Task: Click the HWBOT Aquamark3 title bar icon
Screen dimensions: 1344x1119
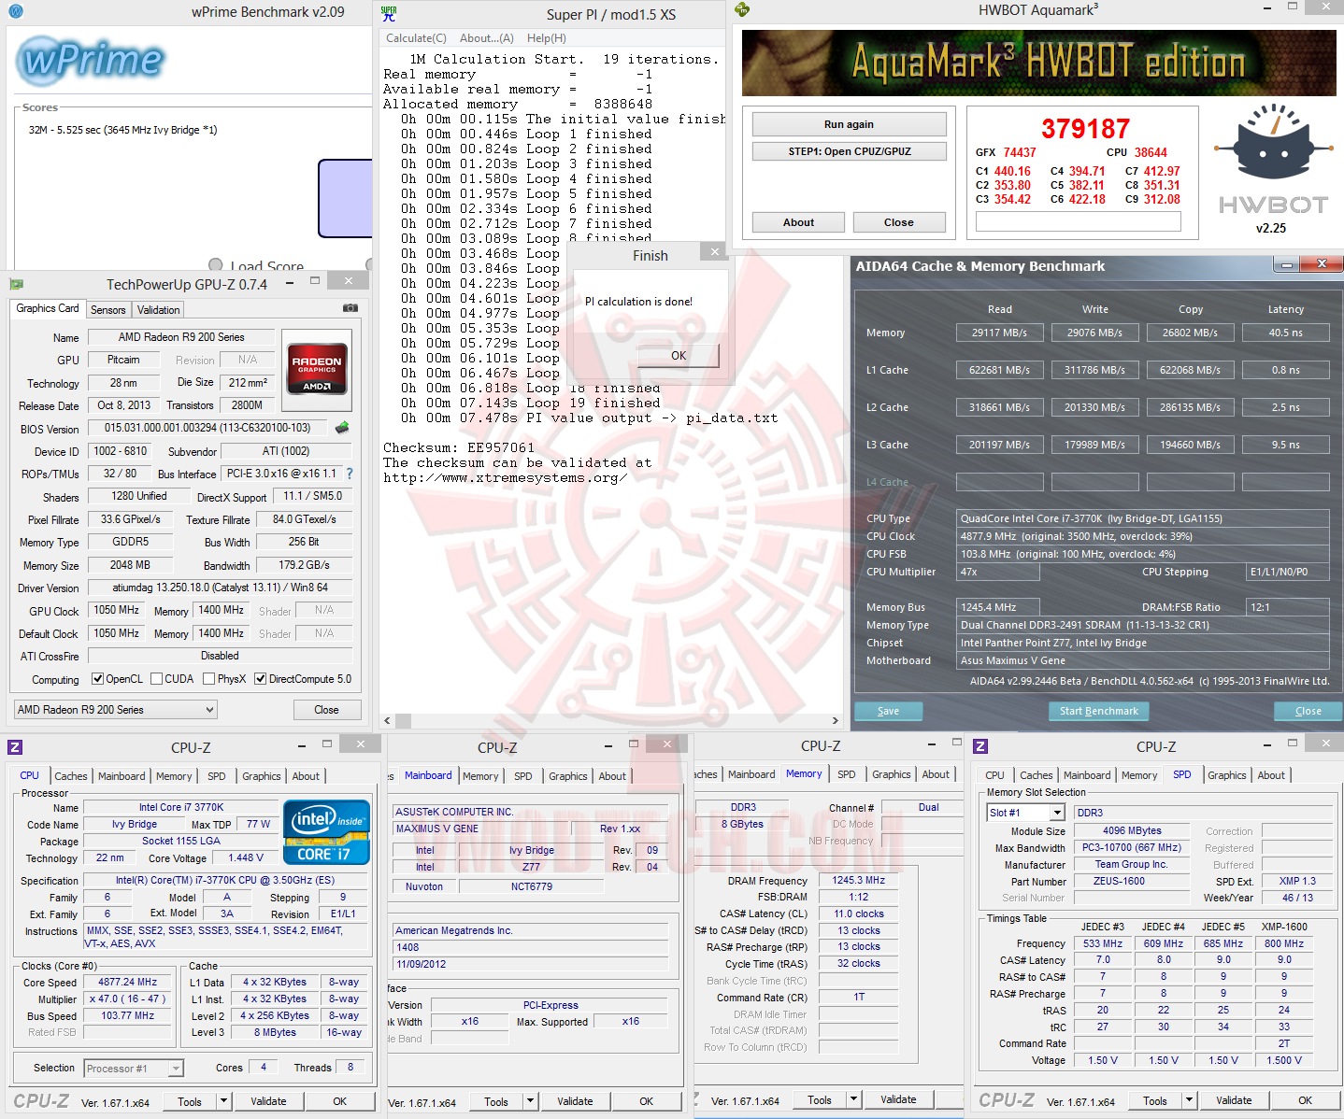Action: click(x=742, y=9)
